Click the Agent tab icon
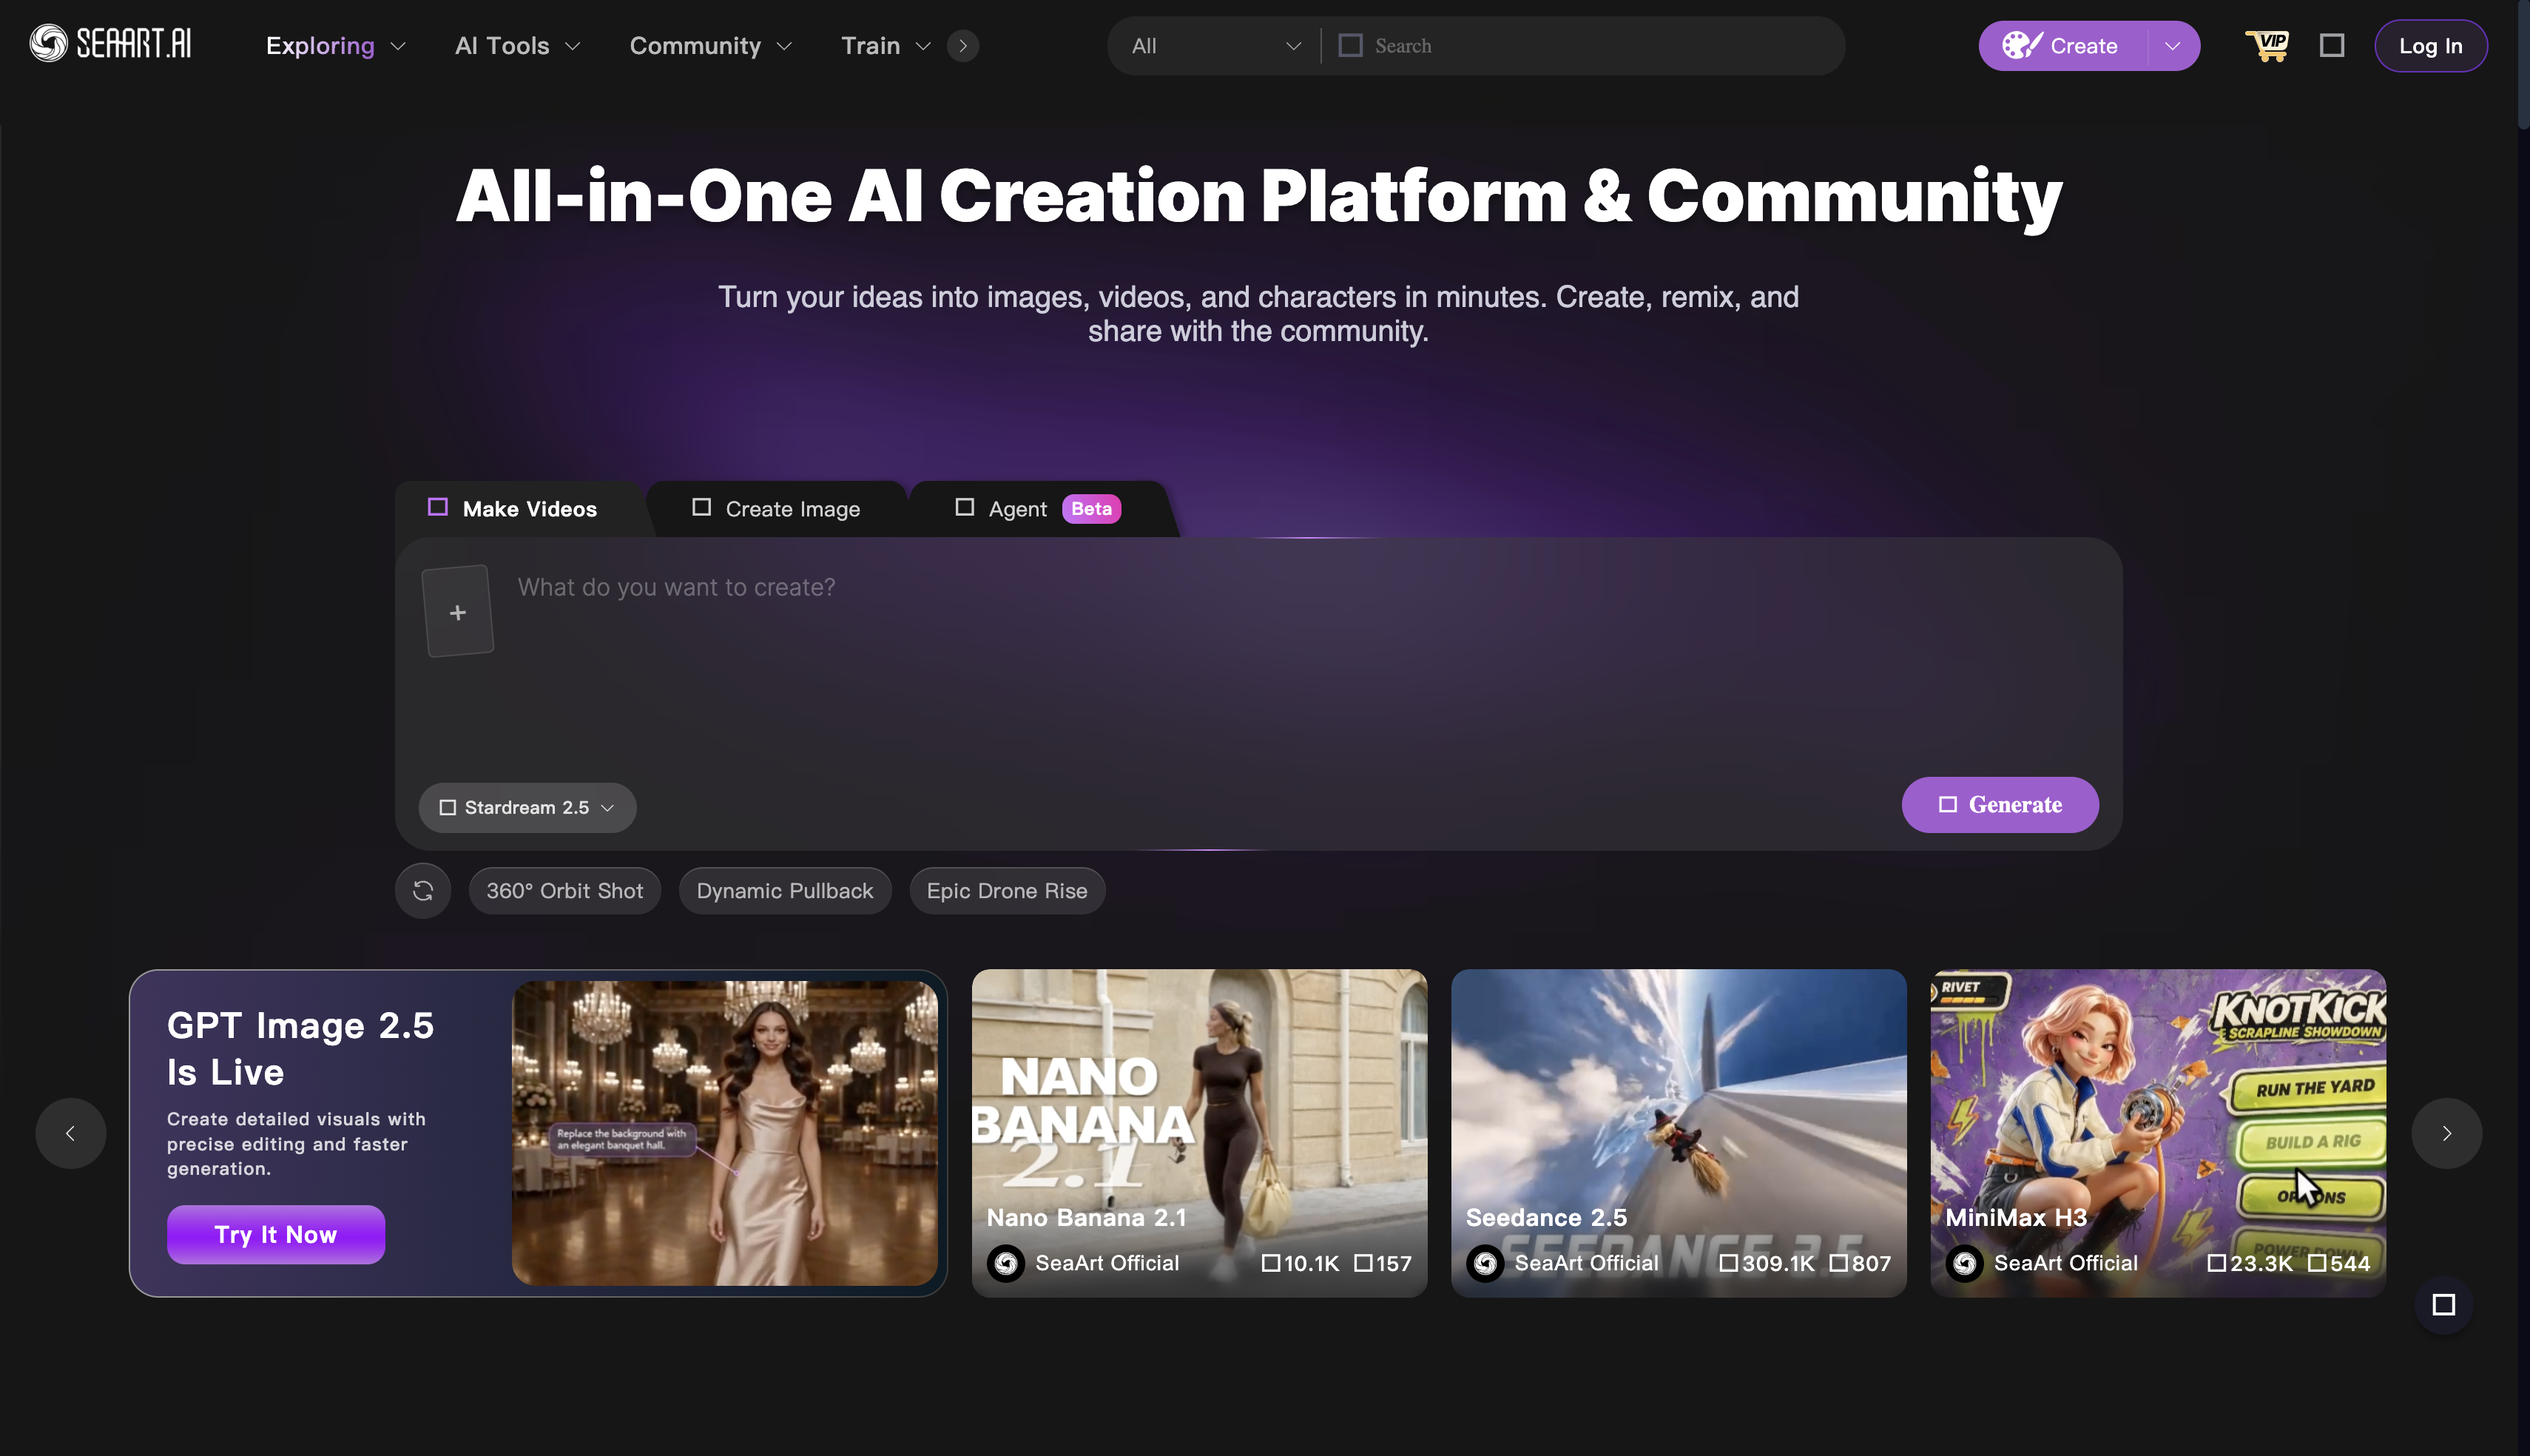This screenshot has height=1456, width=2530. click(x=965, y=507)
